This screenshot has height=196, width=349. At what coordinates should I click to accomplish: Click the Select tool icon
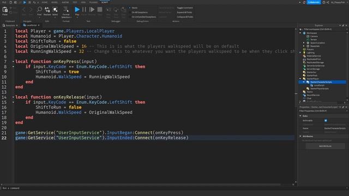click(x=55, y=10)
